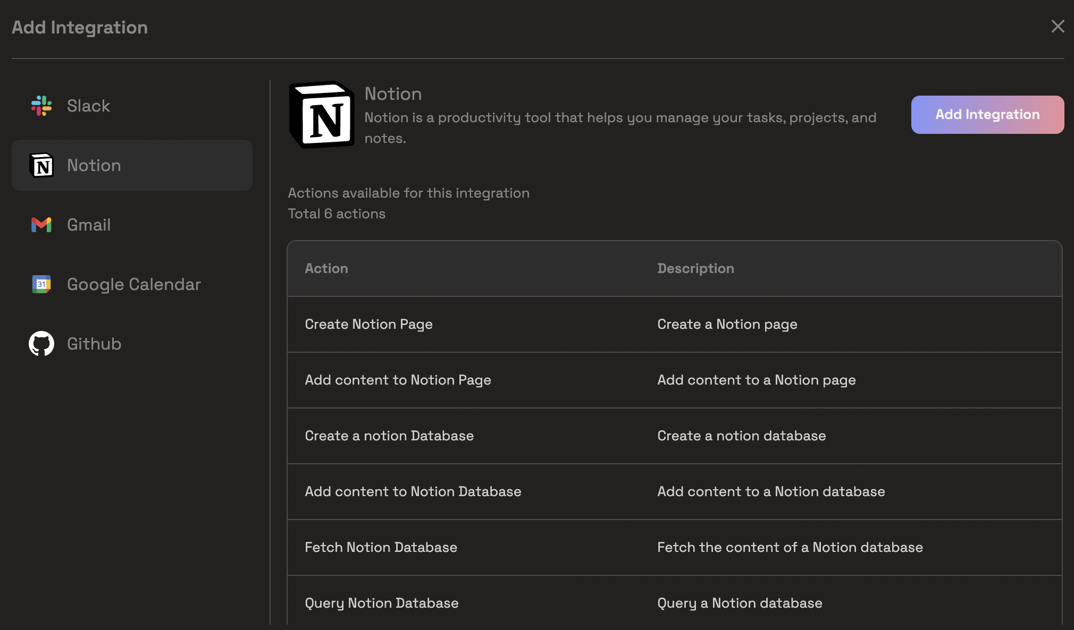Click the Github octocat icon
Image resolution: width=1074 pixels, height=630 pixels.
click(41, 344)
